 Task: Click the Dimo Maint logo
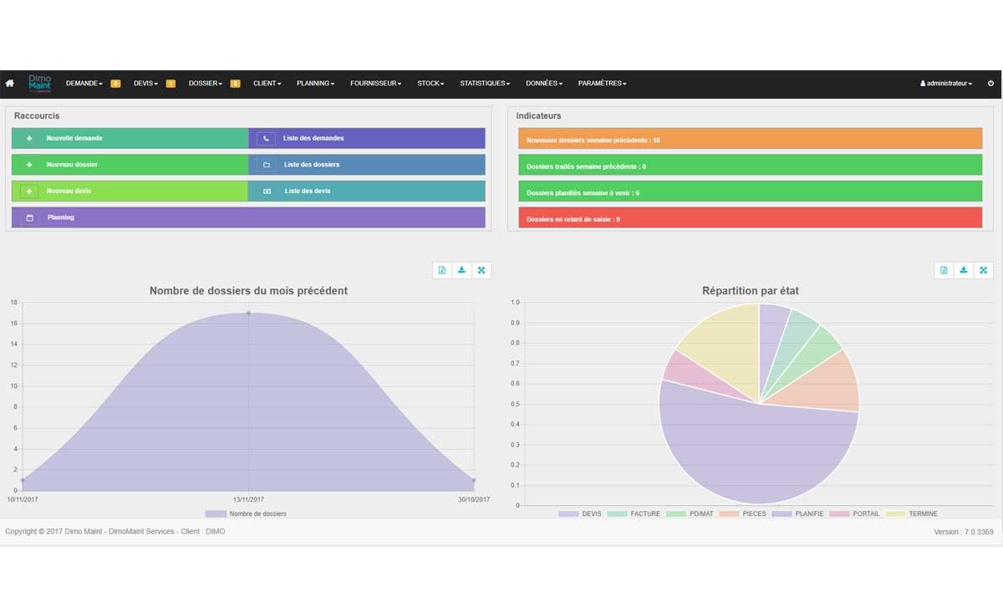(39, 84)
